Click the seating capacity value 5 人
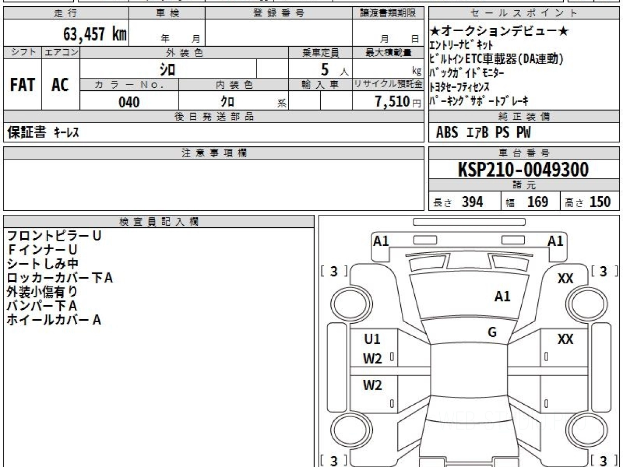The height and width of the screenshot is (467, 623). pyautogui.click(x=334, y=68)
